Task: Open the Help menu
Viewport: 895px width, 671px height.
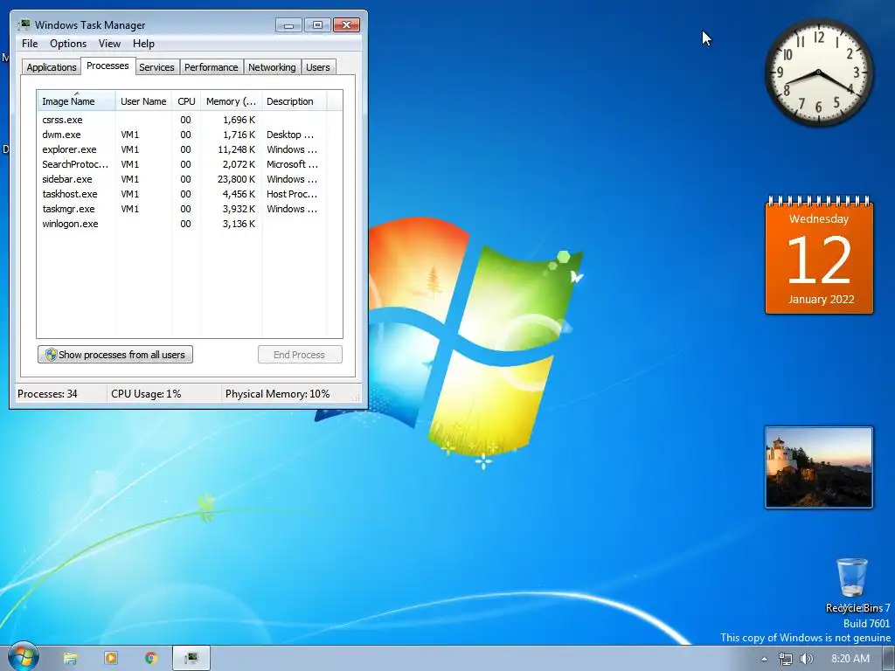Action: pos(143,44)
